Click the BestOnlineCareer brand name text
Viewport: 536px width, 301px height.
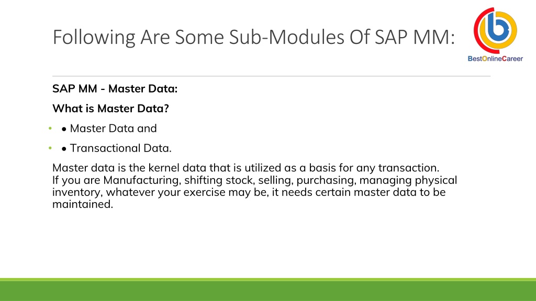point(495,59)
